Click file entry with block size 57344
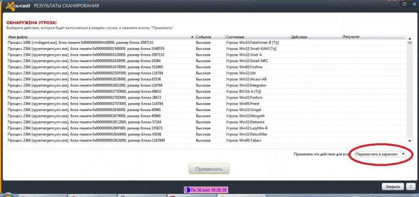This screenshot has height=197, width=419. coord(84,122)
